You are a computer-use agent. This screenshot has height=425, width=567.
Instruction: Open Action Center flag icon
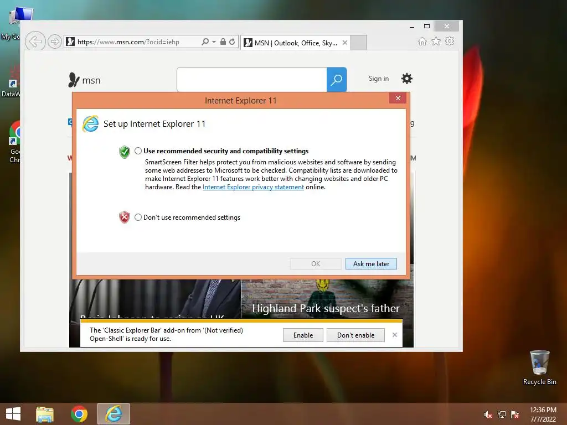point(515,414)
